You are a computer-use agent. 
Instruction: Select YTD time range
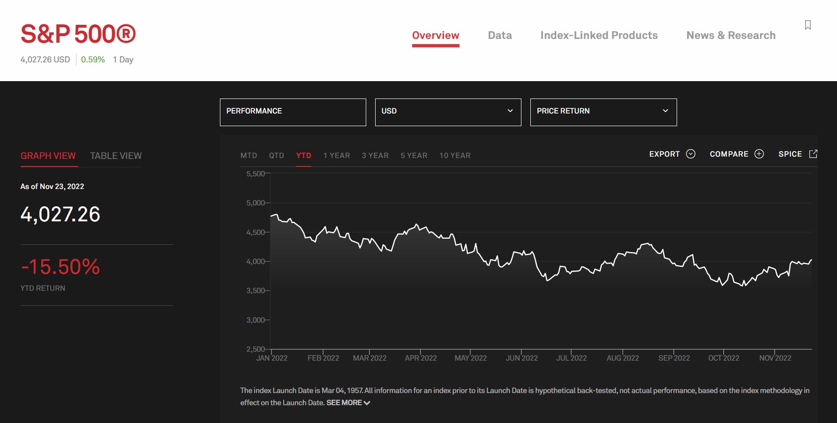(x=304, y=156)
